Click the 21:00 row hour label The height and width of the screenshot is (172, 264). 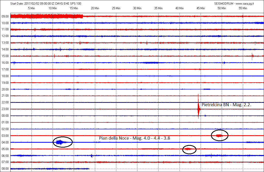tap(5, 96)
